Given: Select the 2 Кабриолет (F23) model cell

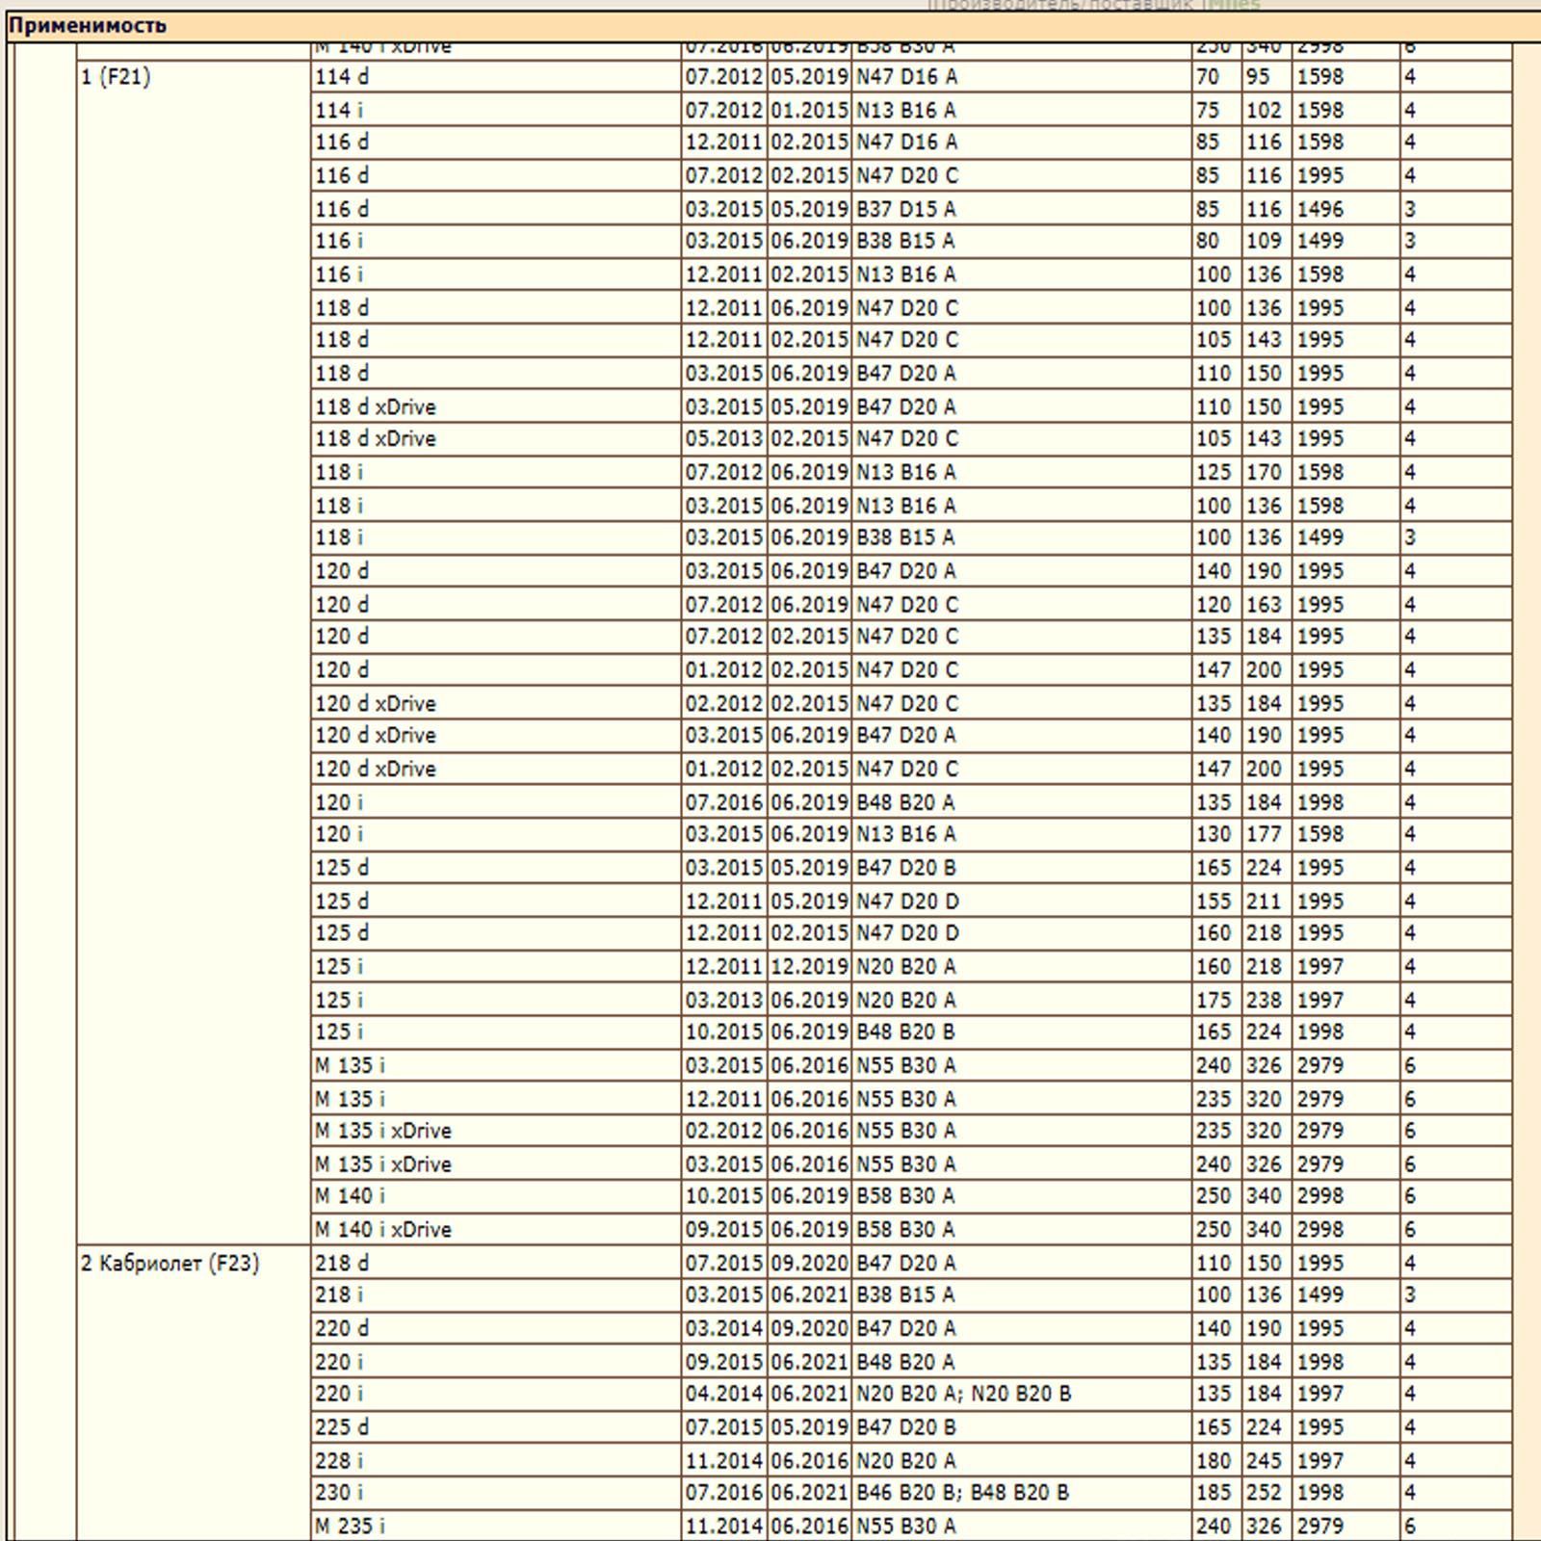Looking at the screenshot, I should pyautogui.click(x=170, y=1263).
